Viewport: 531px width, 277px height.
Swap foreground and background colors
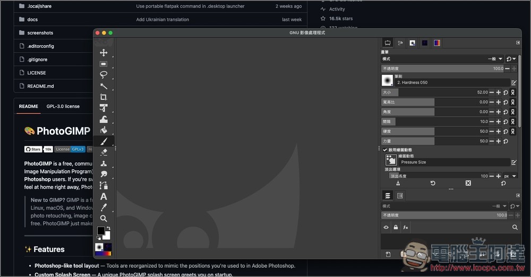(108, 228)
